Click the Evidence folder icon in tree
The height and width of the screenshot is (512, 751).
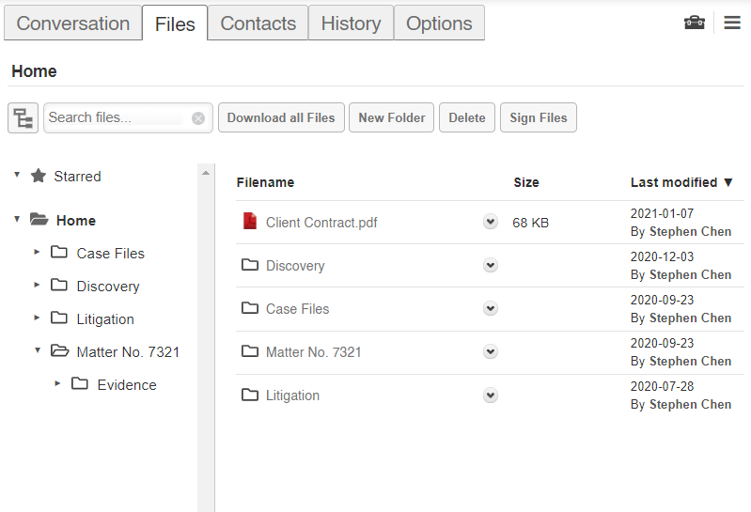point(80,383)
